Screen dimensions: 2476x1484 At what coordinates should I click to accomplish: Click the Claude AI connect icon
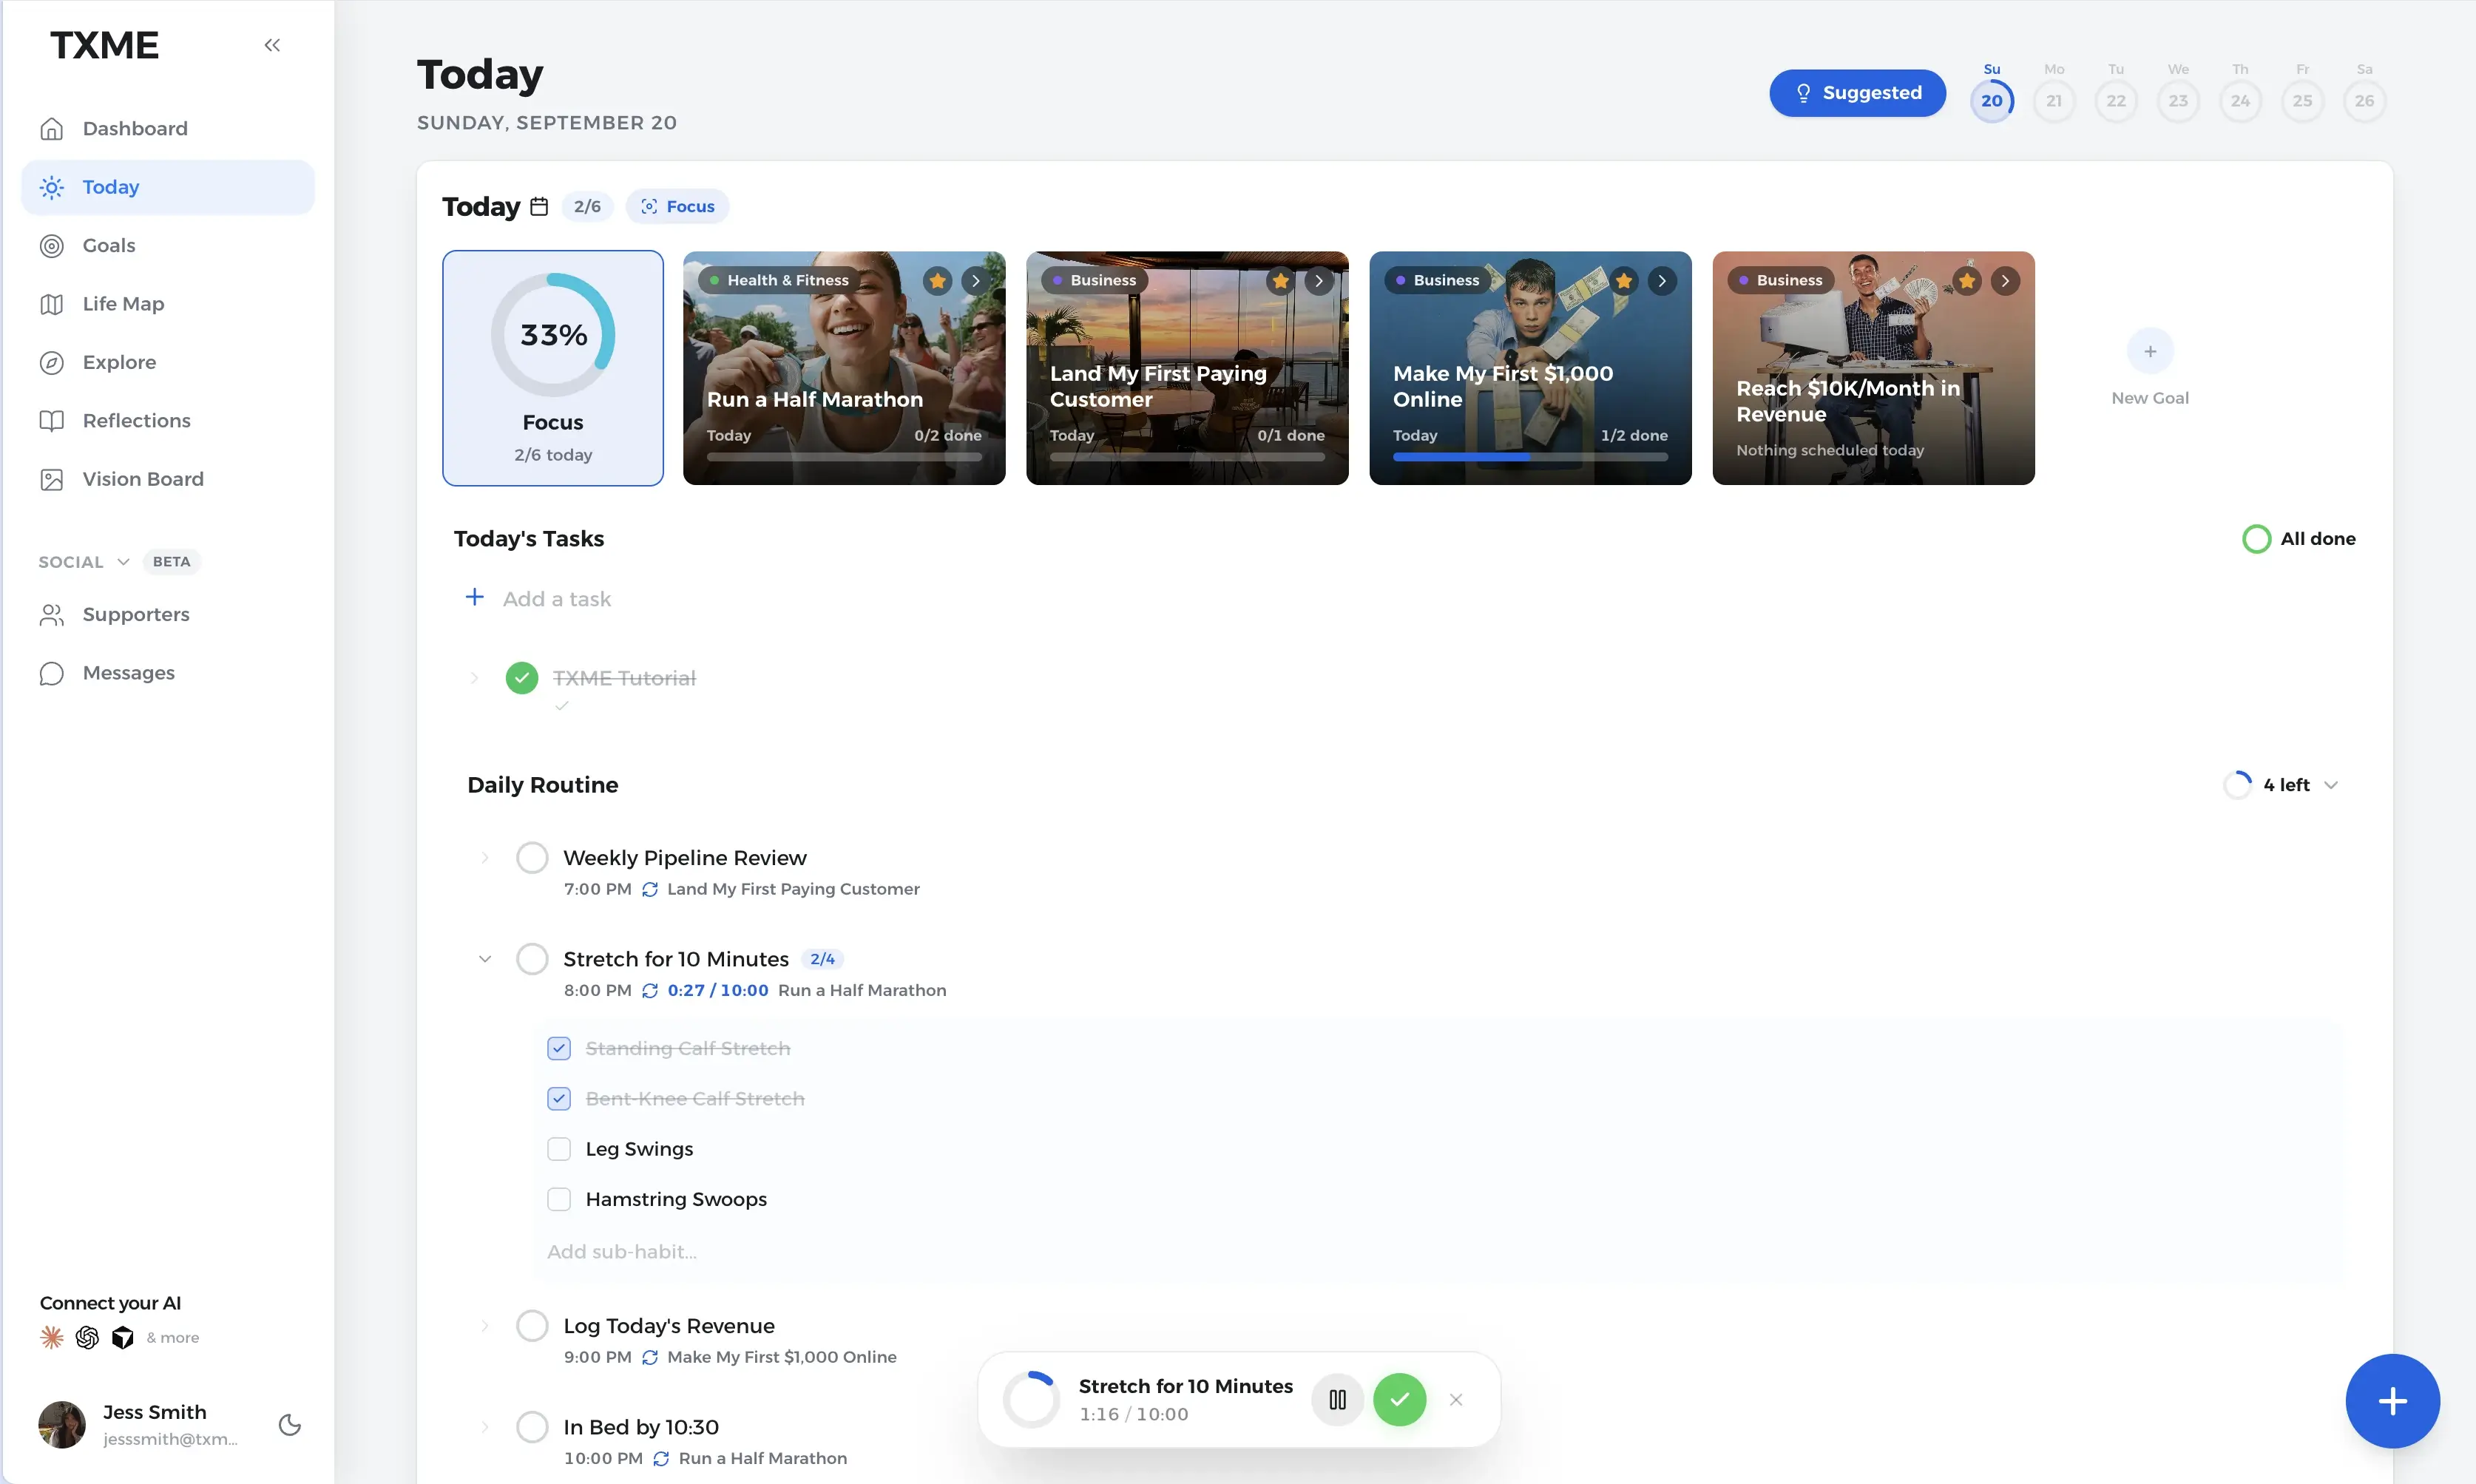coord(52,1337)
